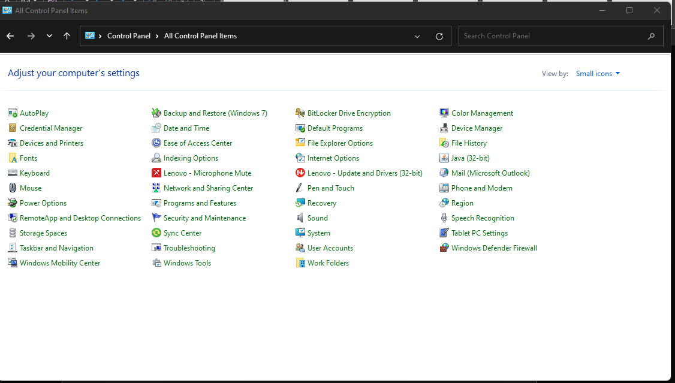The width and height of the screenshot is (675, 383).
Task: Open the Network and Sharing Center icon
Action: pyautogui.click(x=156, y=188)
